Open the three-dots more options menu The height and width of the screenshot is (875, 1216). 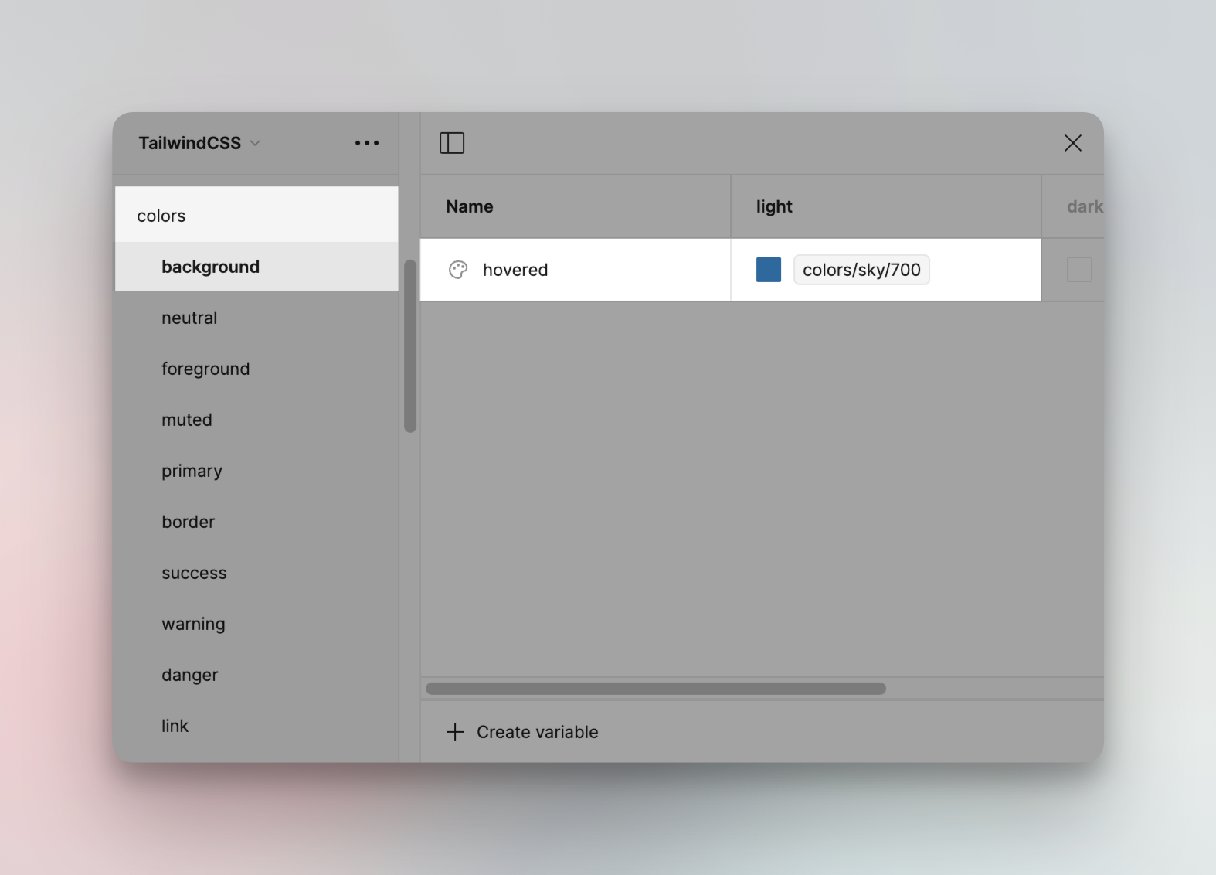[367, 143]
